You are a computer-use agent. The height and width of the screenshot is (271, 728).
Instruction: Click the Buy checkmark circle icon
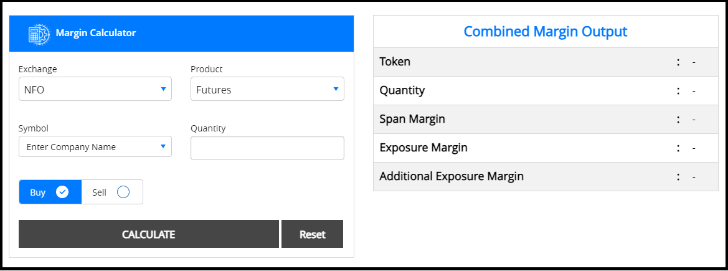tap(62, 192)
